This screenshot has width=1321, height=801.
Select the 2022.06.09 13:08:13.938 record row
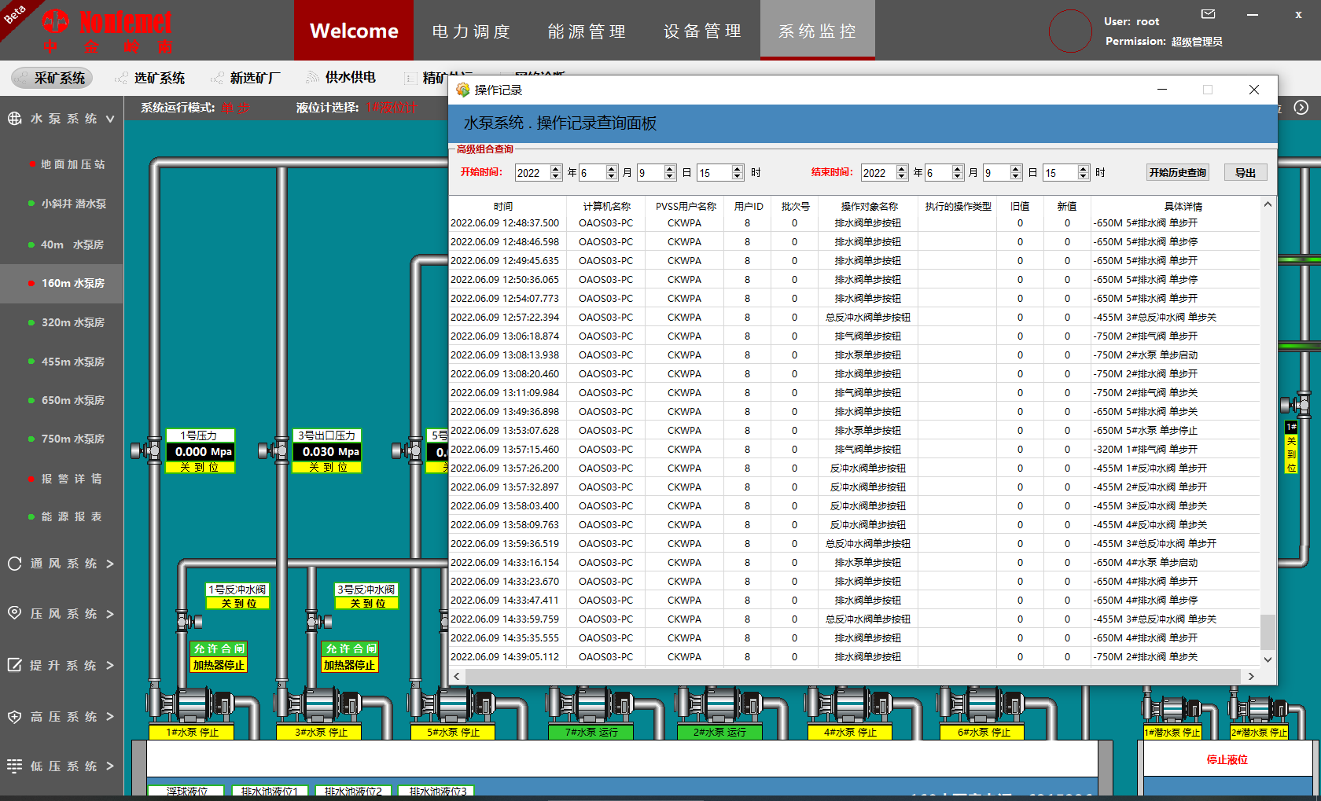tap(855, 355)
